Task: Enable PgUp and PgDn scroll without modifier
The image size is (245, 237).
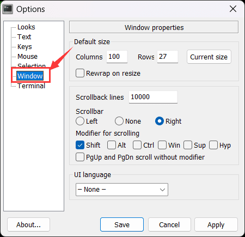Action: click(80, 157)
